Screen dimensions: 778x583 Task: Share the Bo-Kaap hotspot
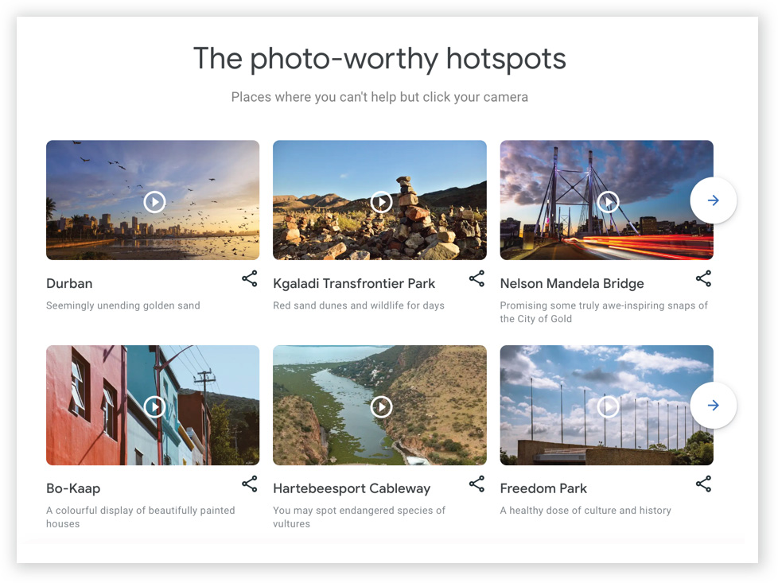[249, 484]
